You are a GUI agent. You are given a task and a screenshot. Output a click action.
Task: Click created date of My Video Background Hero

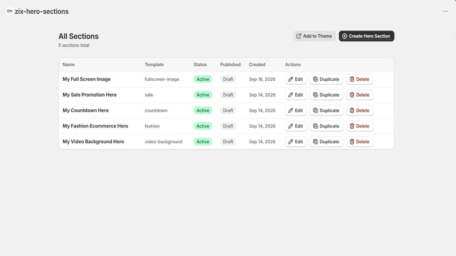[x=262, y=142]
